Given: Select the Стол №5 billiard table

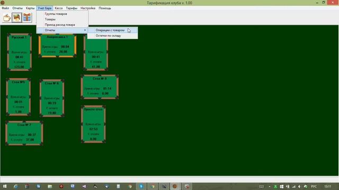Looking at the screenshot, I should [19, 97].
